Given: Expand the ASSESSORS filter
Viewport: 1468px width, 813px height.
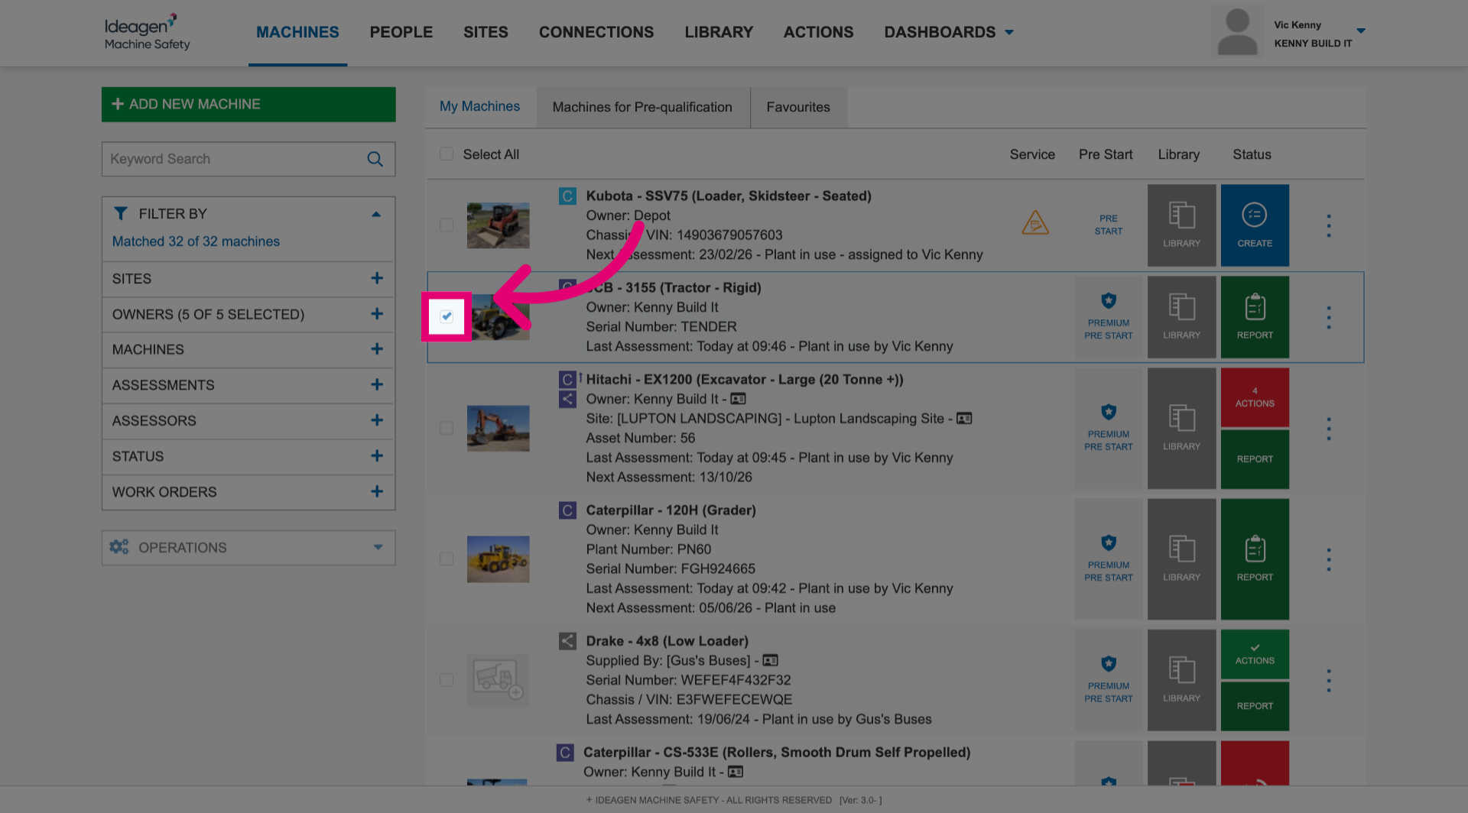Looking at the screenshot, I should coord(248,420).
